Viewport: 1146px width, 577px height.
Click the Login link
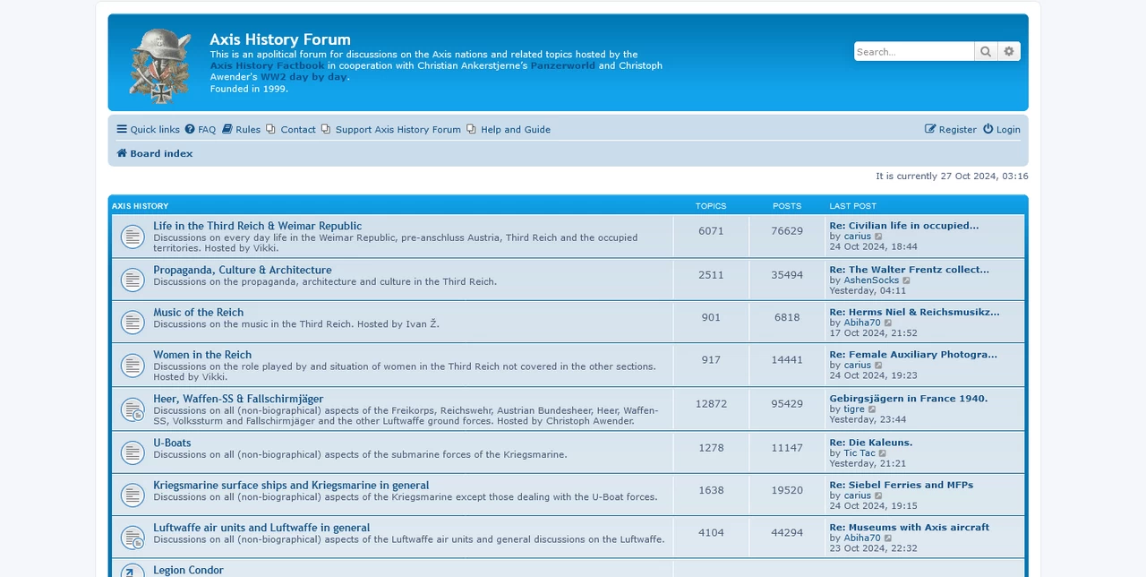click(1002, 130)
